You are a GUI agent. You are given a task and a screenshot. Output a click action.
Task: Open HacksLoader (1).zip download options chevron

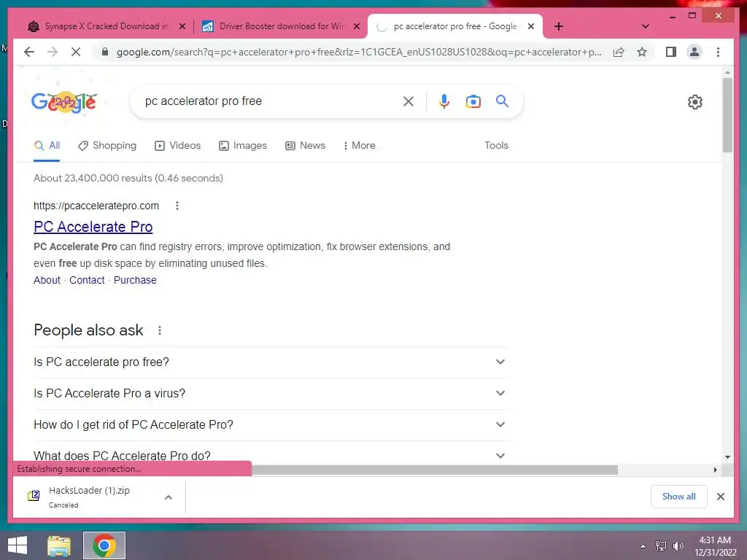click(x=169, y=497)
